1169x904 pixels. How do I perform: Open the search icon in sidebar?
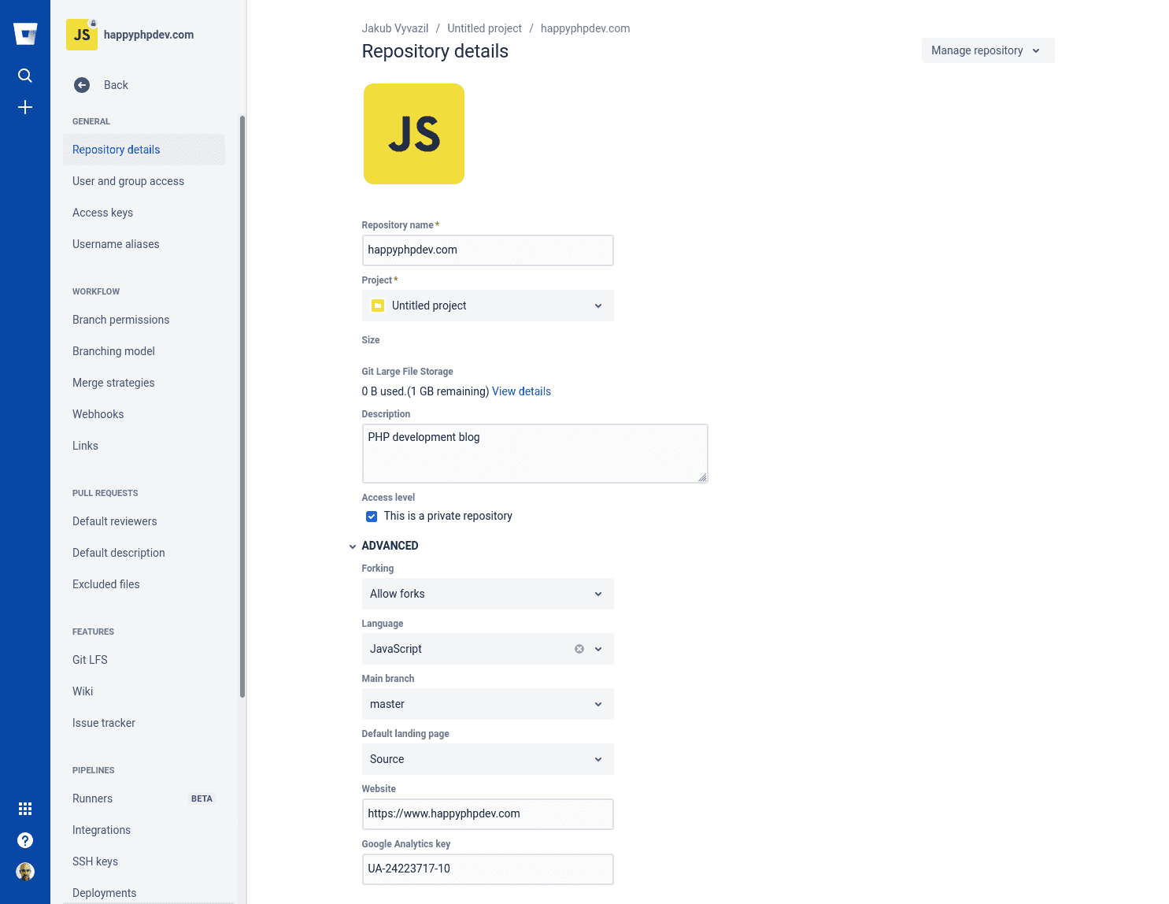[25, 76]
